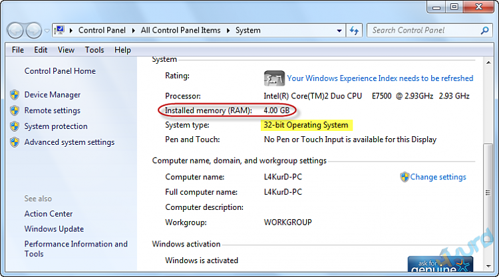Click the Back navigation arrow button
Viewport: 499px width, 277px height.
(x=15, y=31)
